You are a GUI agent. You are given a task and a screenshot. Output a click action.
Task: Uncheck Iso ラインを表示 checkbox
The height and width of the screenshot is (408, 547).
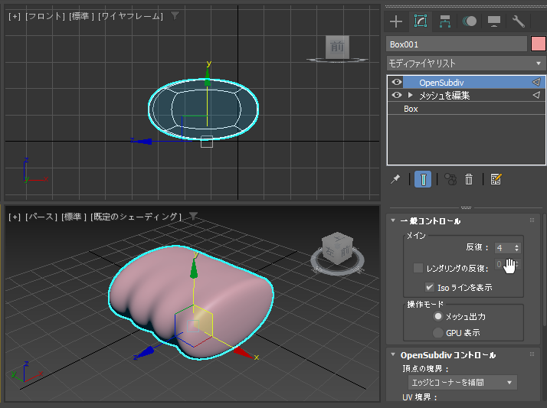[x=430, y=288]
